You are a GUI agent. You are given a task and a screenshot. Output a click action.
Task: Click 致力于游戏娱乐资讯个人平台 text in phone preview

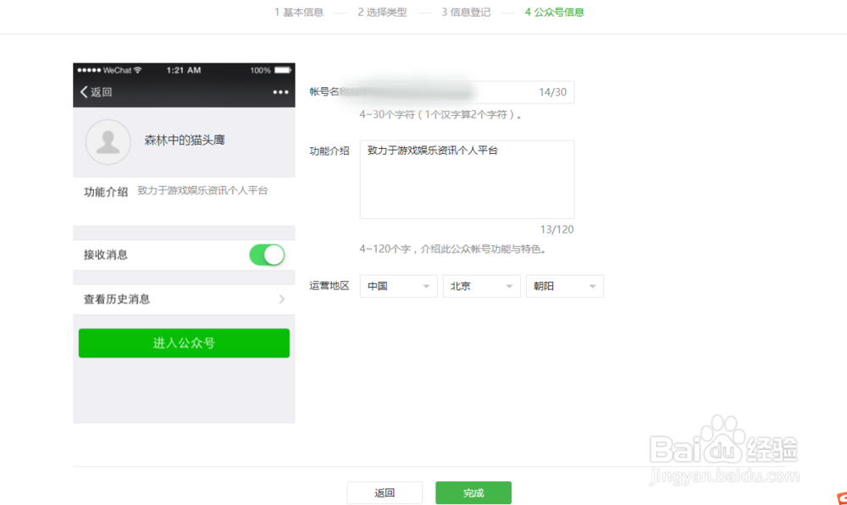click(x=202, y=190)
